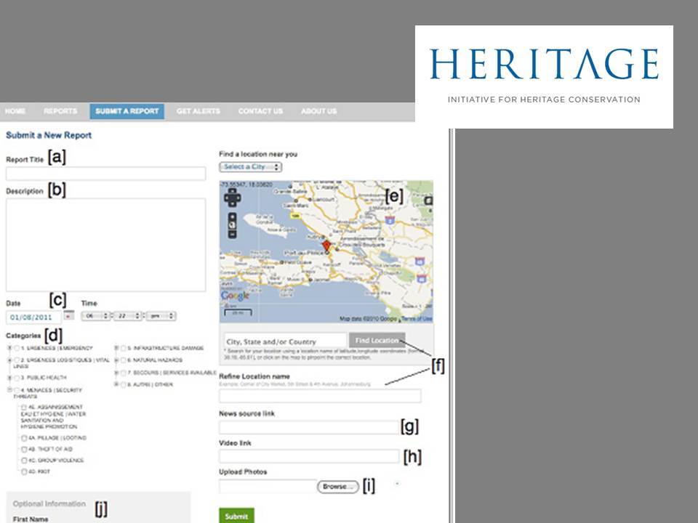The height and width of the screenshot is (523, 698).
Task: Click the City, State and/or Country search box
Action: (x=285, y=341)
